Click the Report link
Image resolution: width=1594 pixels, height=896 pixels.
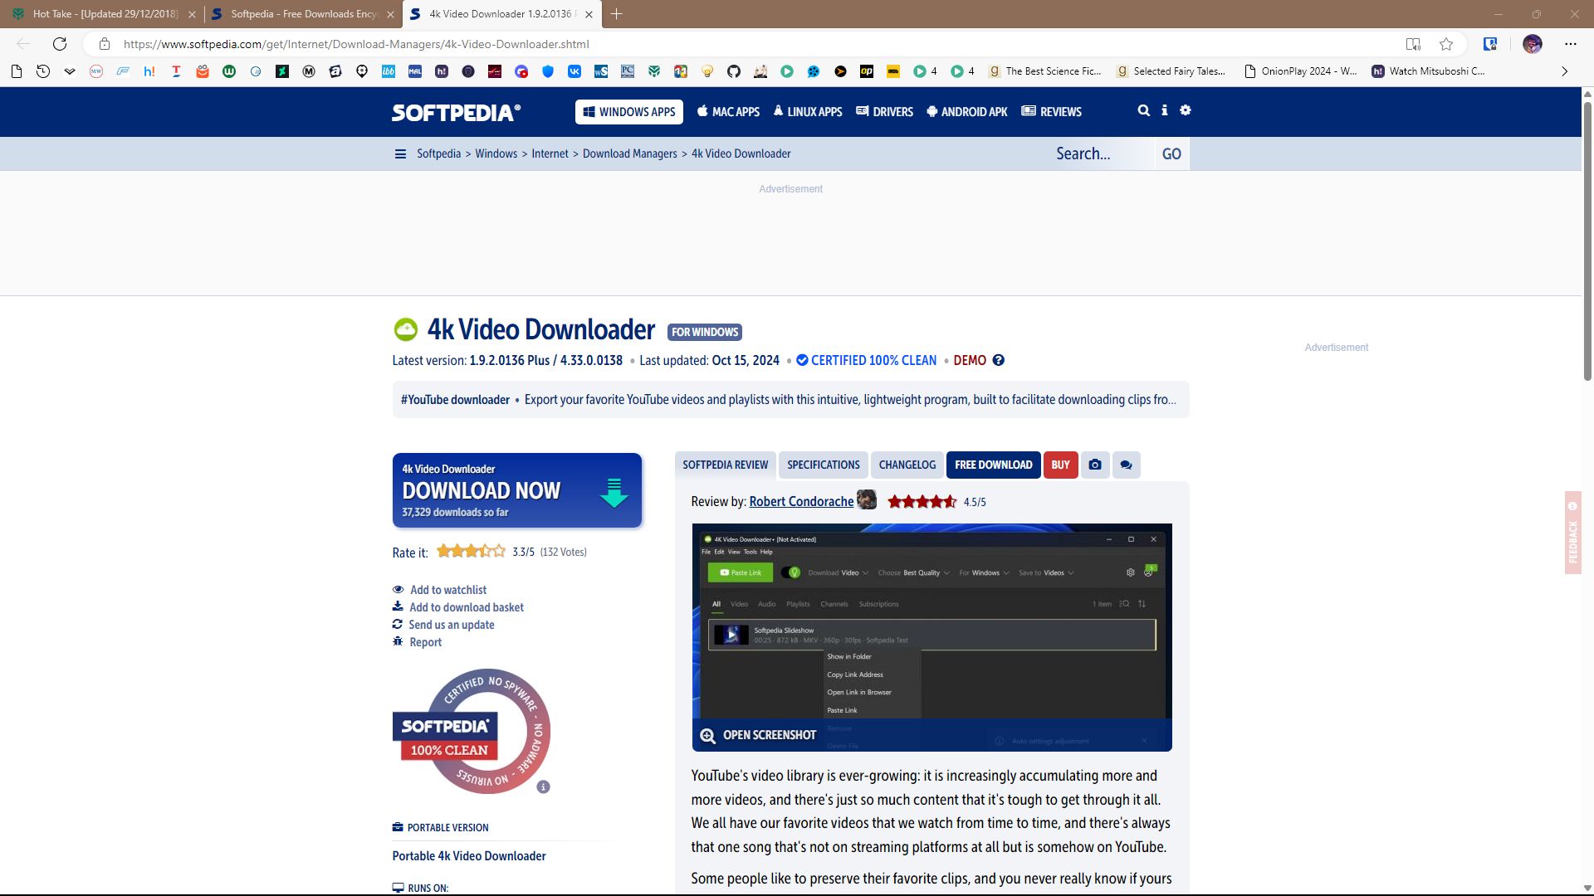tap(426, 642)
